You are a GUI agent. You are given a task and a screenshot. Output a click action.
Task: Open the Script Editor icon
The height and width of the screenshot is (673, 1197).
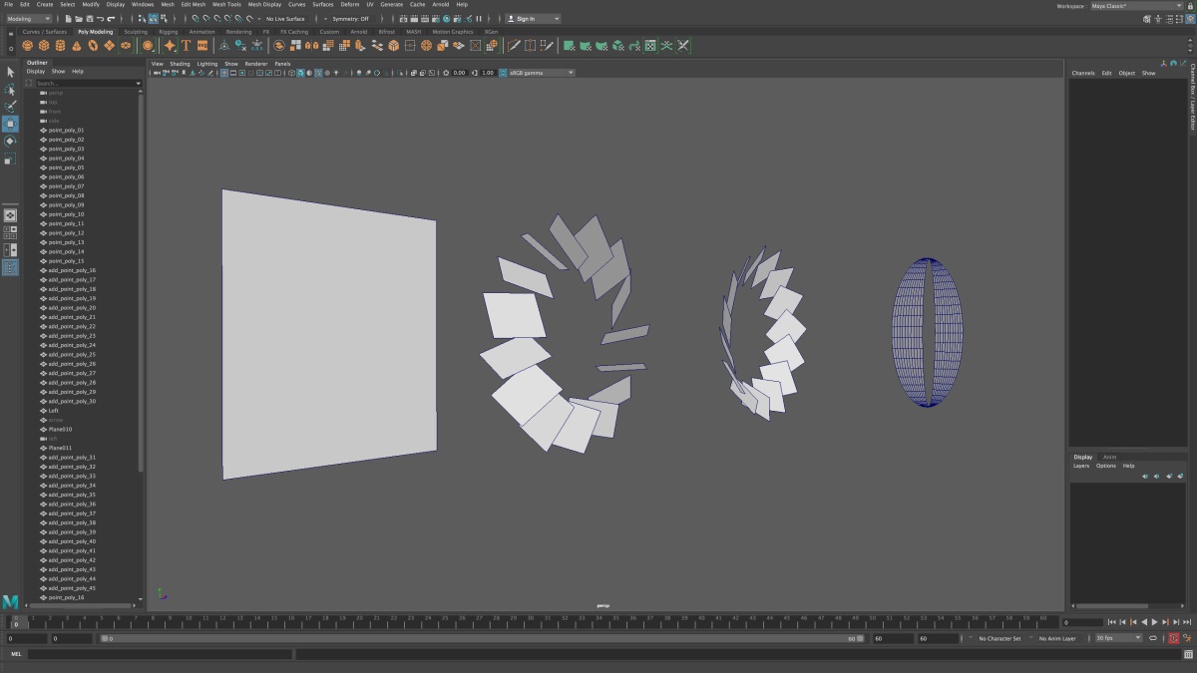point(1189,654)
